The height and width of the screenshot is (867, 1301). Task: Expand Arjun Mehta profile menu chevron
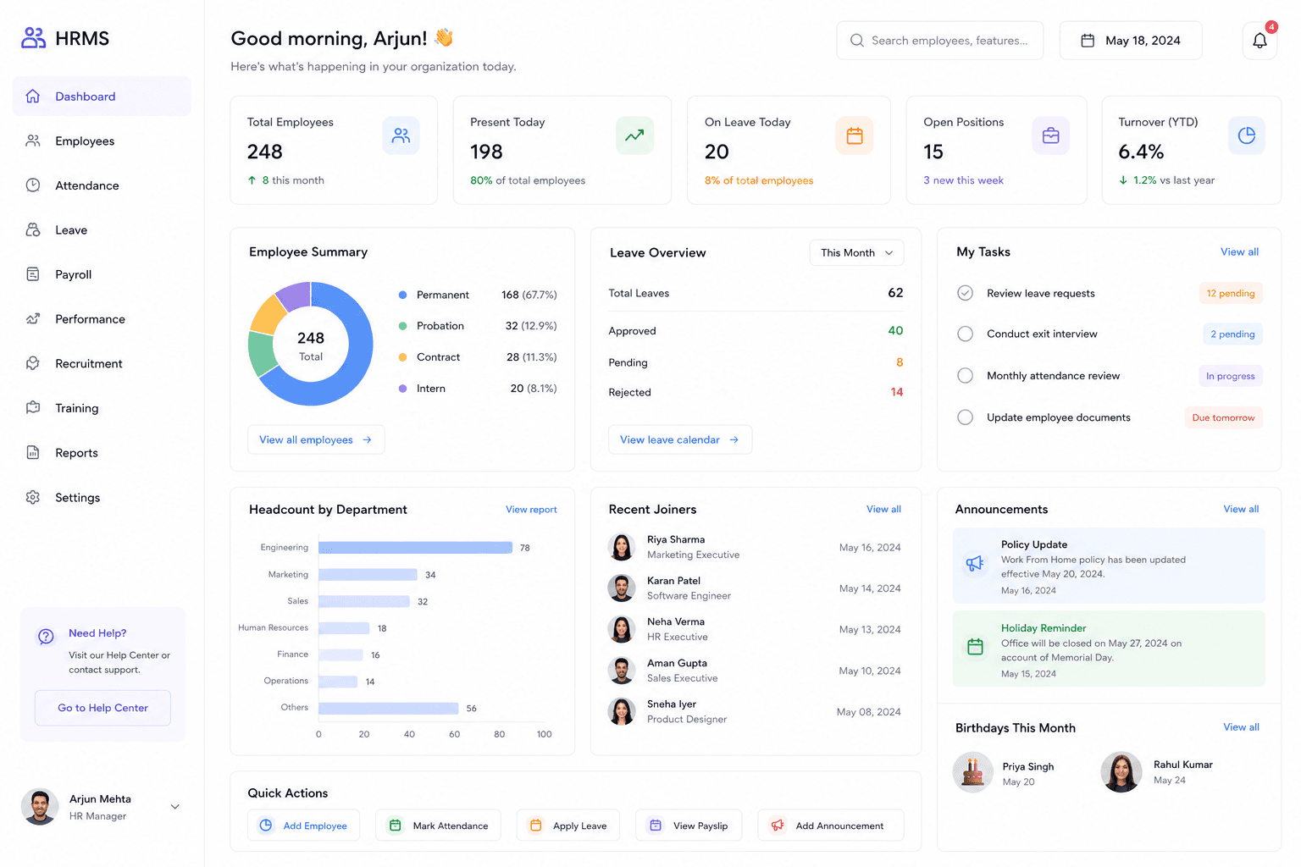(x=175, y=807)
